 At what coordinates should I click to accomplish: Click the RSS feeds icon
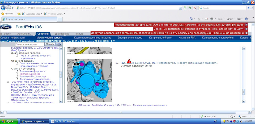pos(199,19)
